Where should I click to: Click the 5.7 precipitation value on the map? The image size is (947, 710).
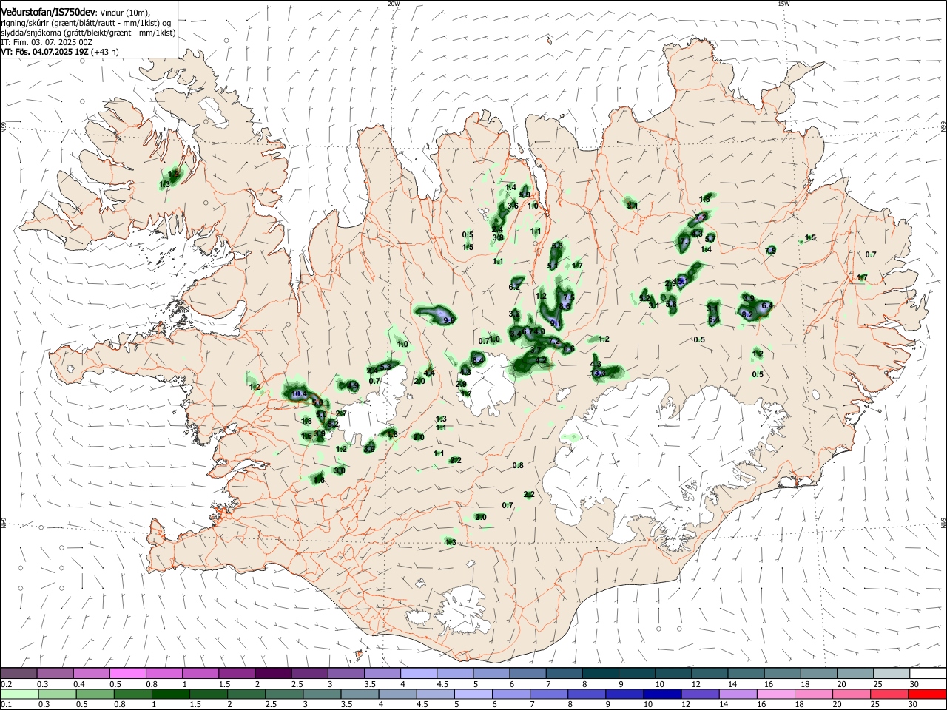pos(710,238)
